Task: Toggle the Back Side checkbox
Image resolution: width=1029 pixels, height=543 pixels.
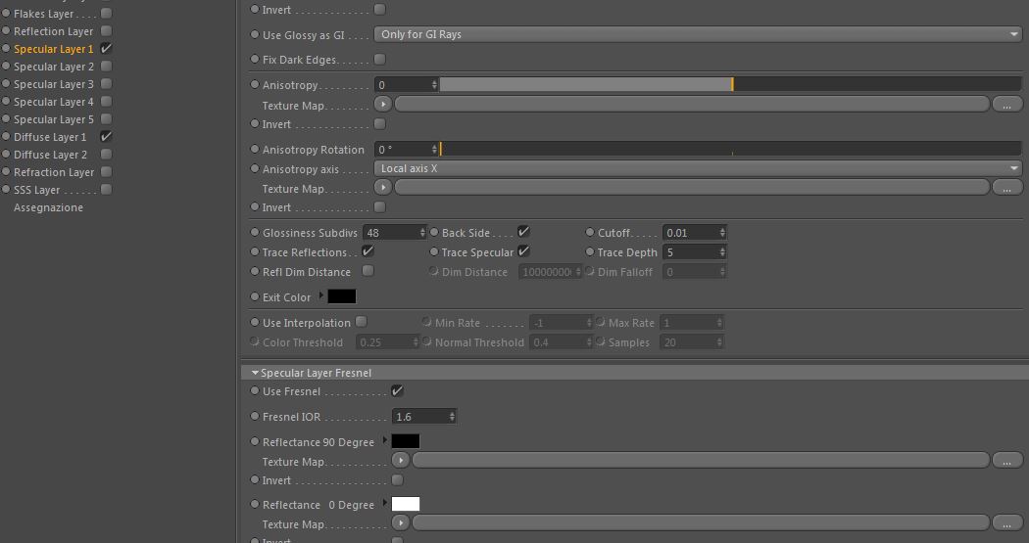Action: coord(523,231)
